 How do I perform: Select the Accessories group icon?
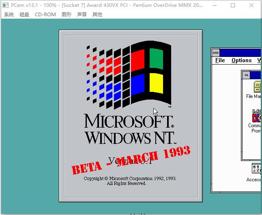[256, 168]
